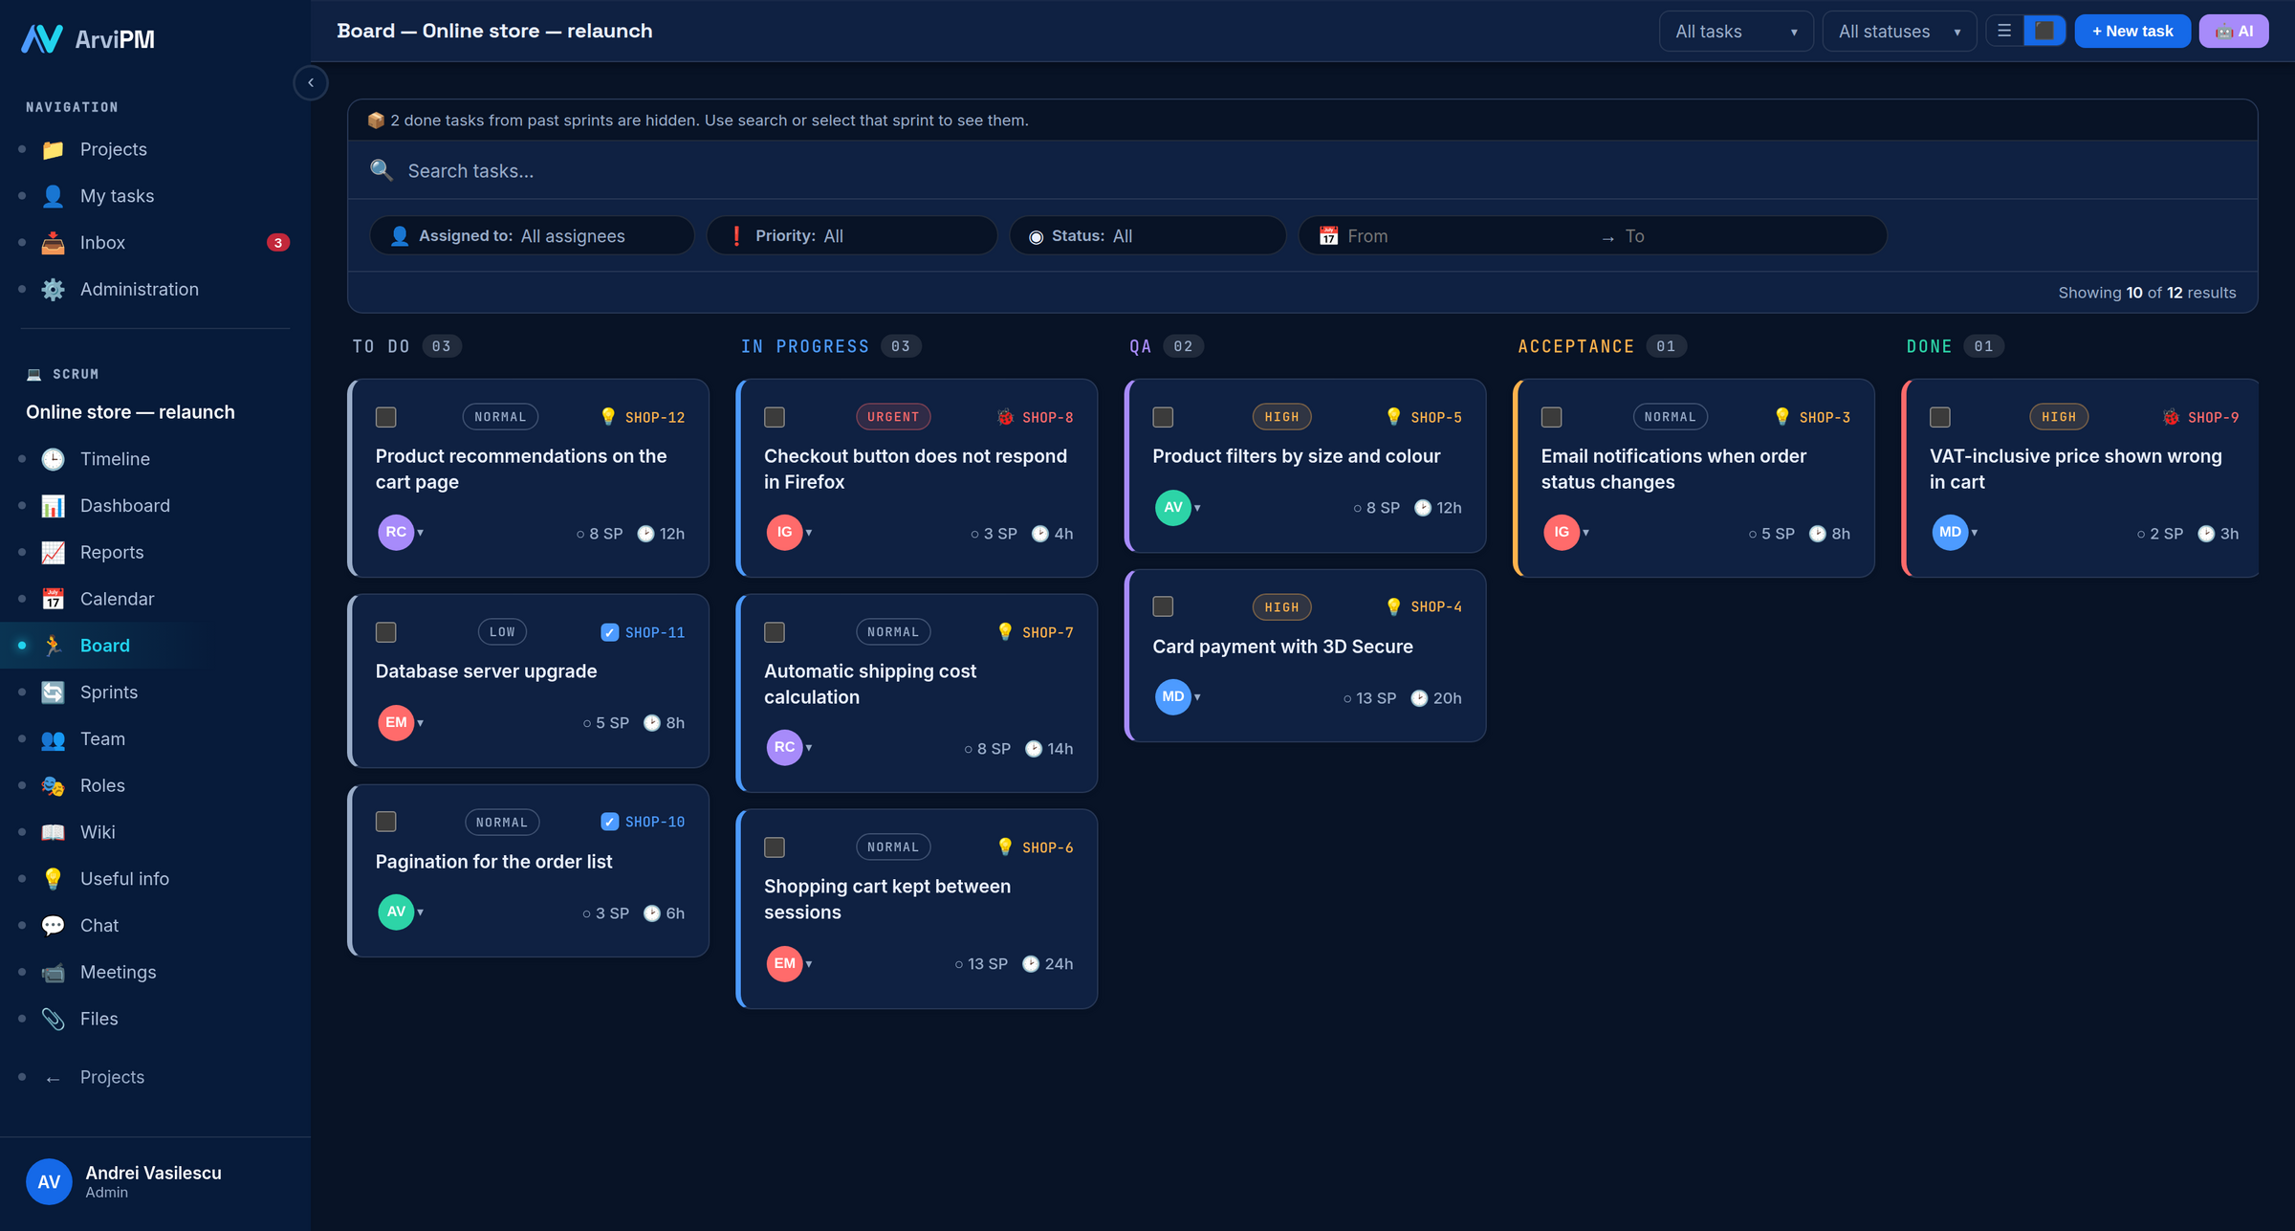Open RC assignee dropdown on SHOP-12
This screenshot has width=2295, height=1231.
(401, 533)
